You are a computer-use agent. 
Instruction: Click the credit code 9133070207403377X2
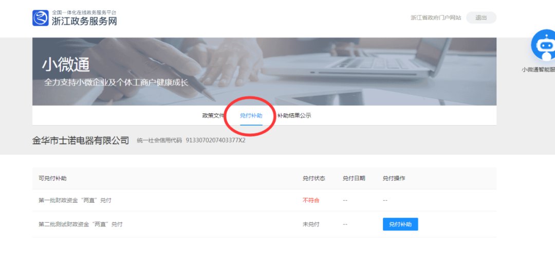[x=215, y=141]
